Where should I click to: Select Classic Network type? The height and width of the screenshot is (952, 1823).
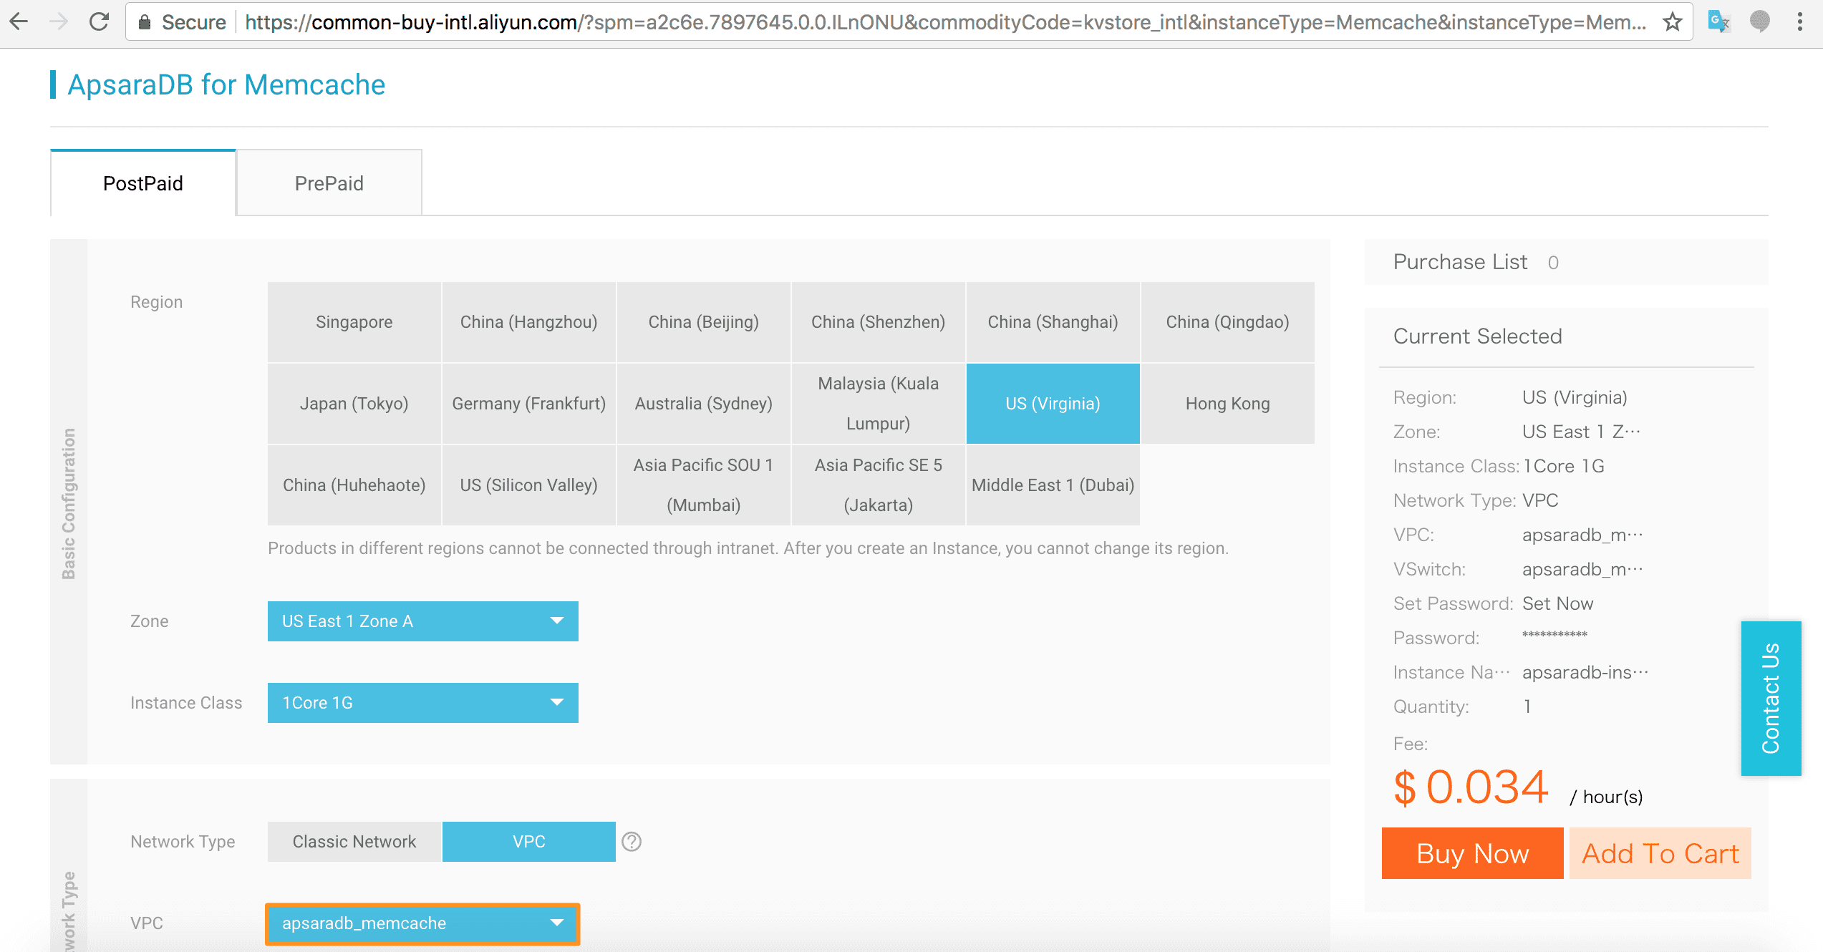click(x=354, y=842)
